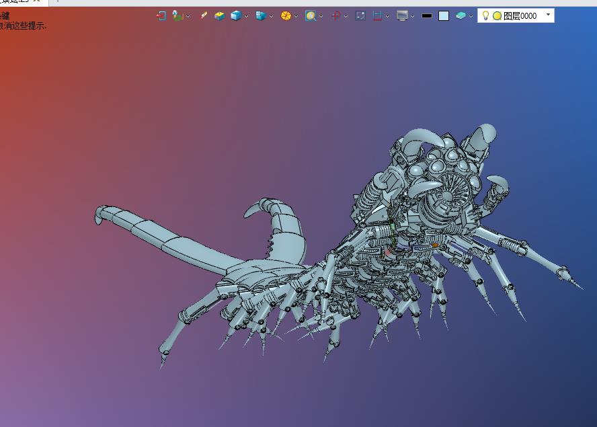The height and width of the screenshot is (427, 597).
Task: Click the blue view orientation cube icon
Action: pyautogui.click(x=261, y=15)
